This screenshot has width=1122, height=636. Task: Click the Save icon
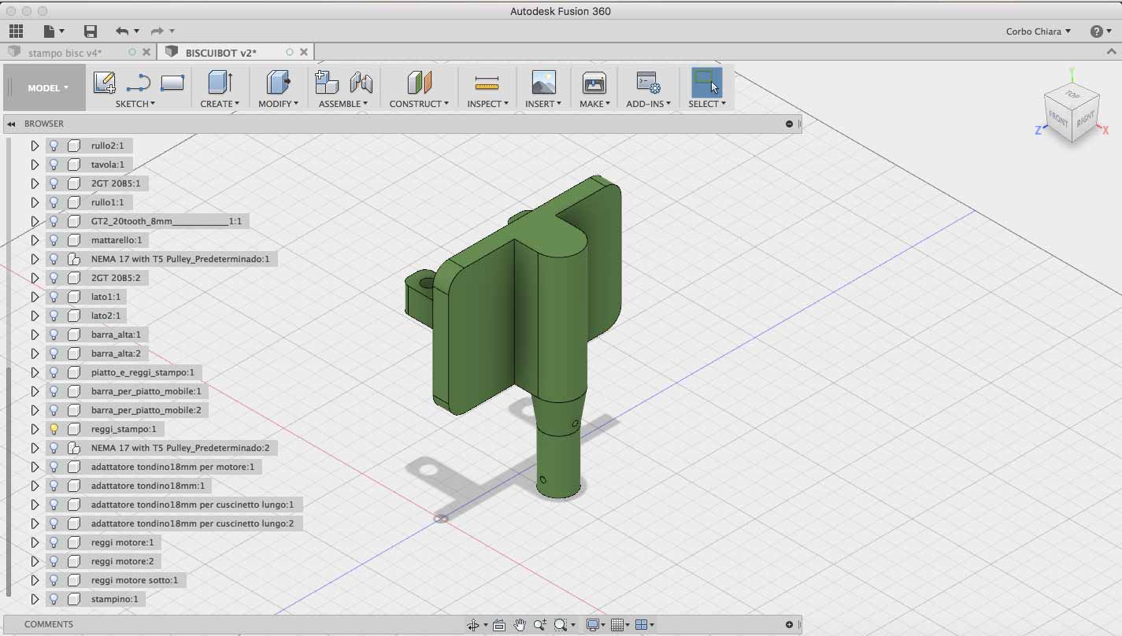coord(91,31)
